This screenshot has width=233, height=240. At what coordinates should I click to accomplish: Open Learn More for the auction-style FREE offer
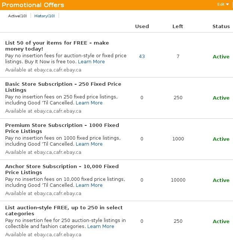100,227
